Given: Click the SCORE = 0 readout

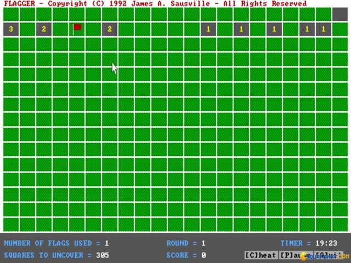Looking at the screenshot, I should [186, 255].
